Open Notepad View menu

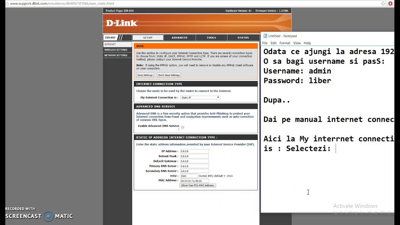[297, 43]
